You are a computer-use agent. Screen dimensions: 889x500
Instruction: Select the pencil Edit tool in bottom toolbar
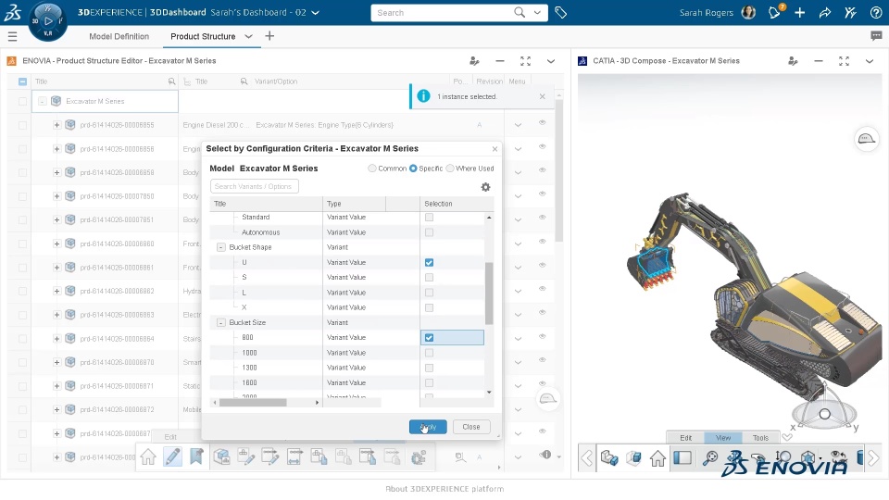[172, 456]
